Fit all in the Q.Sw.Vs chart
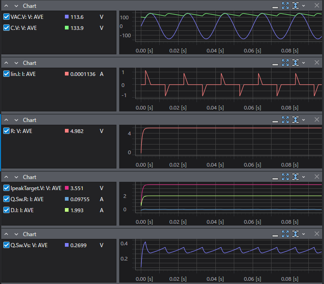The image size is (324, 284). (x=285, y=234)
